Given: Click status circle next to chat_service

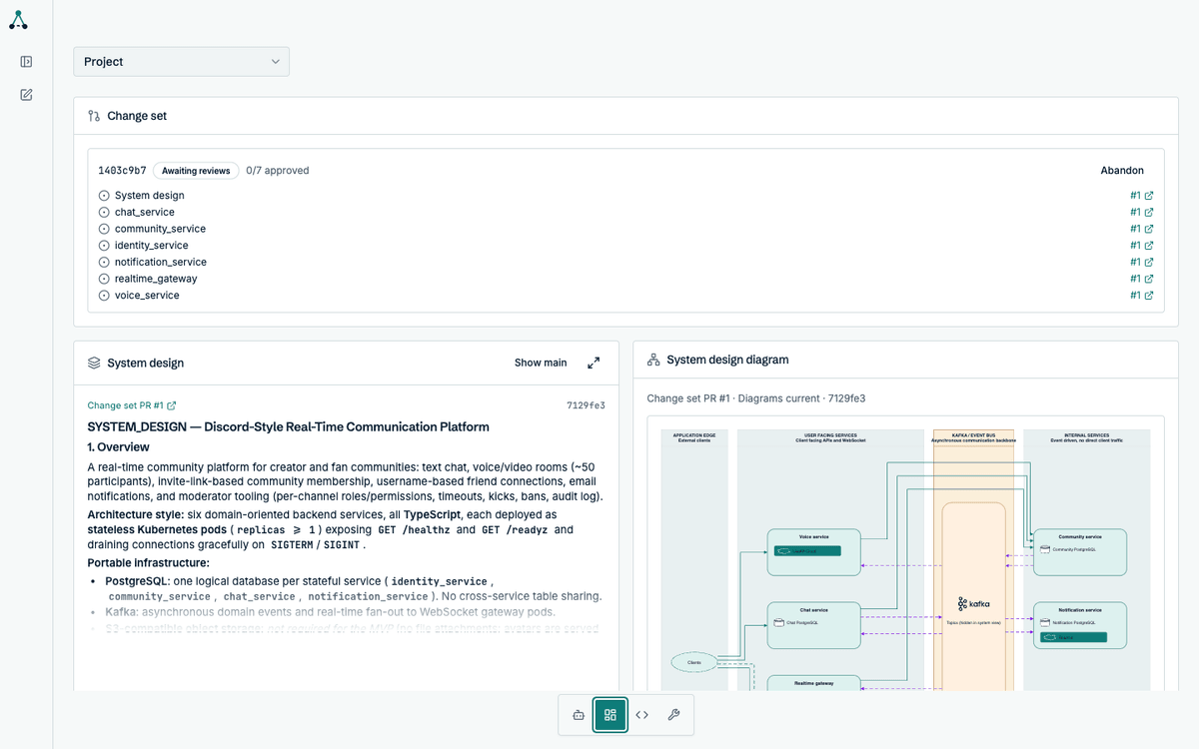Looking at the screenshot, I should click(104, 213).
